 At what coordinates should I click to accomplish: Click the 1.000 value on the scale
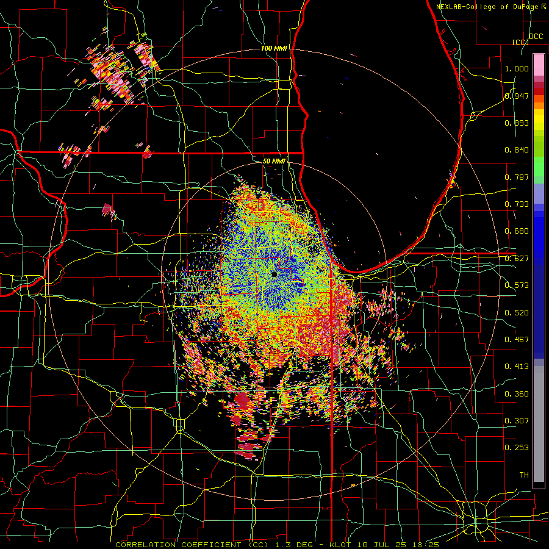click(x=517, y=68)
